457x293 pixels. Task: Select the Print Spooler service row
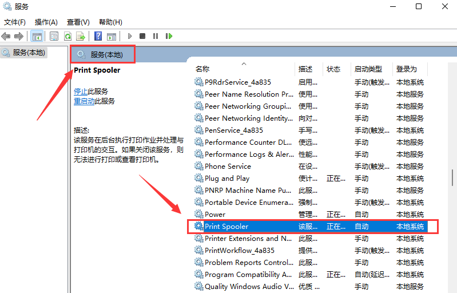311,226
